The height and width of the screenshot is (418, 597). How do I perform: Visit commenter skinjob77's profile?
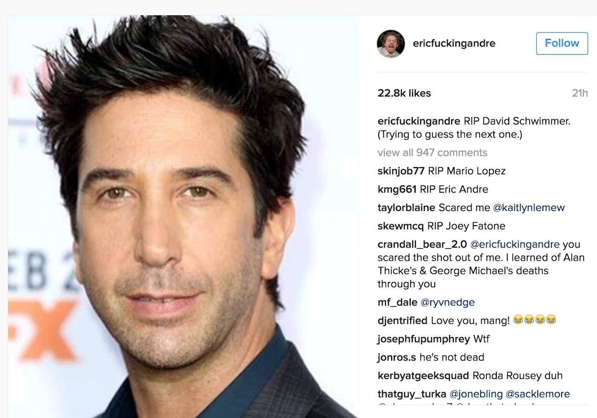click(401, 171)
